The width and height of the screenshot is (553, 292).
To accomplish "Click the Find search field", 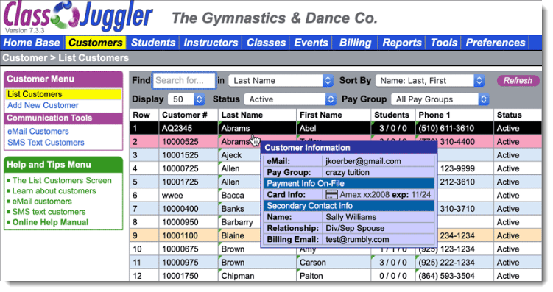I will click(x=184, y=81).
